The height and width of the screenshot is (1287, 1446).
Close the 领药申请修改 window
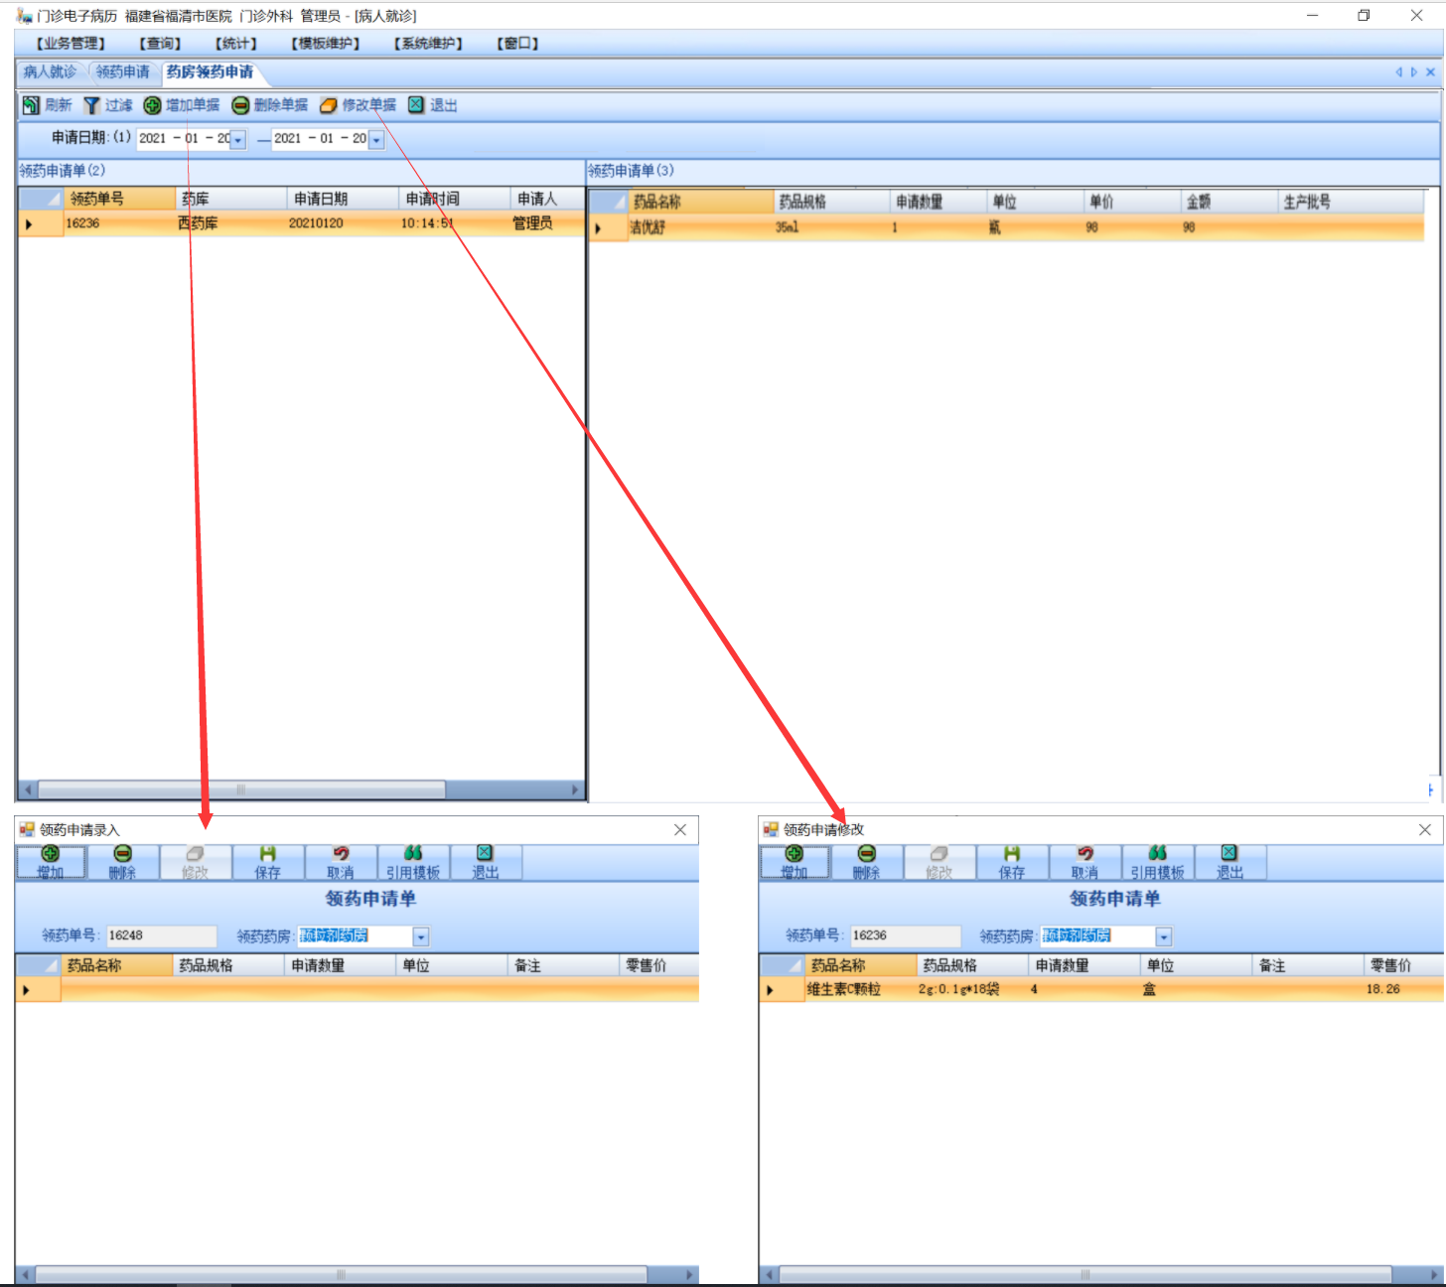click(x=1424, y=830)
